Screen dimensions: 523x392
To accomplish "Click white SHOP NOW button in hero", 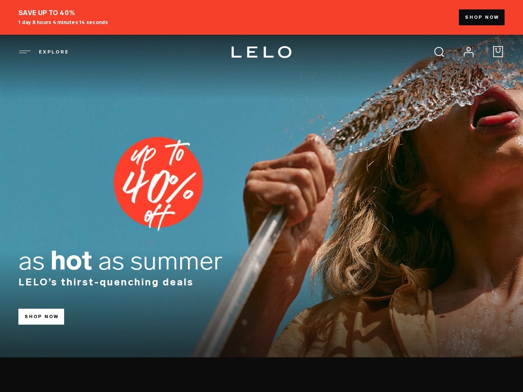I will [x=41, y=316].
